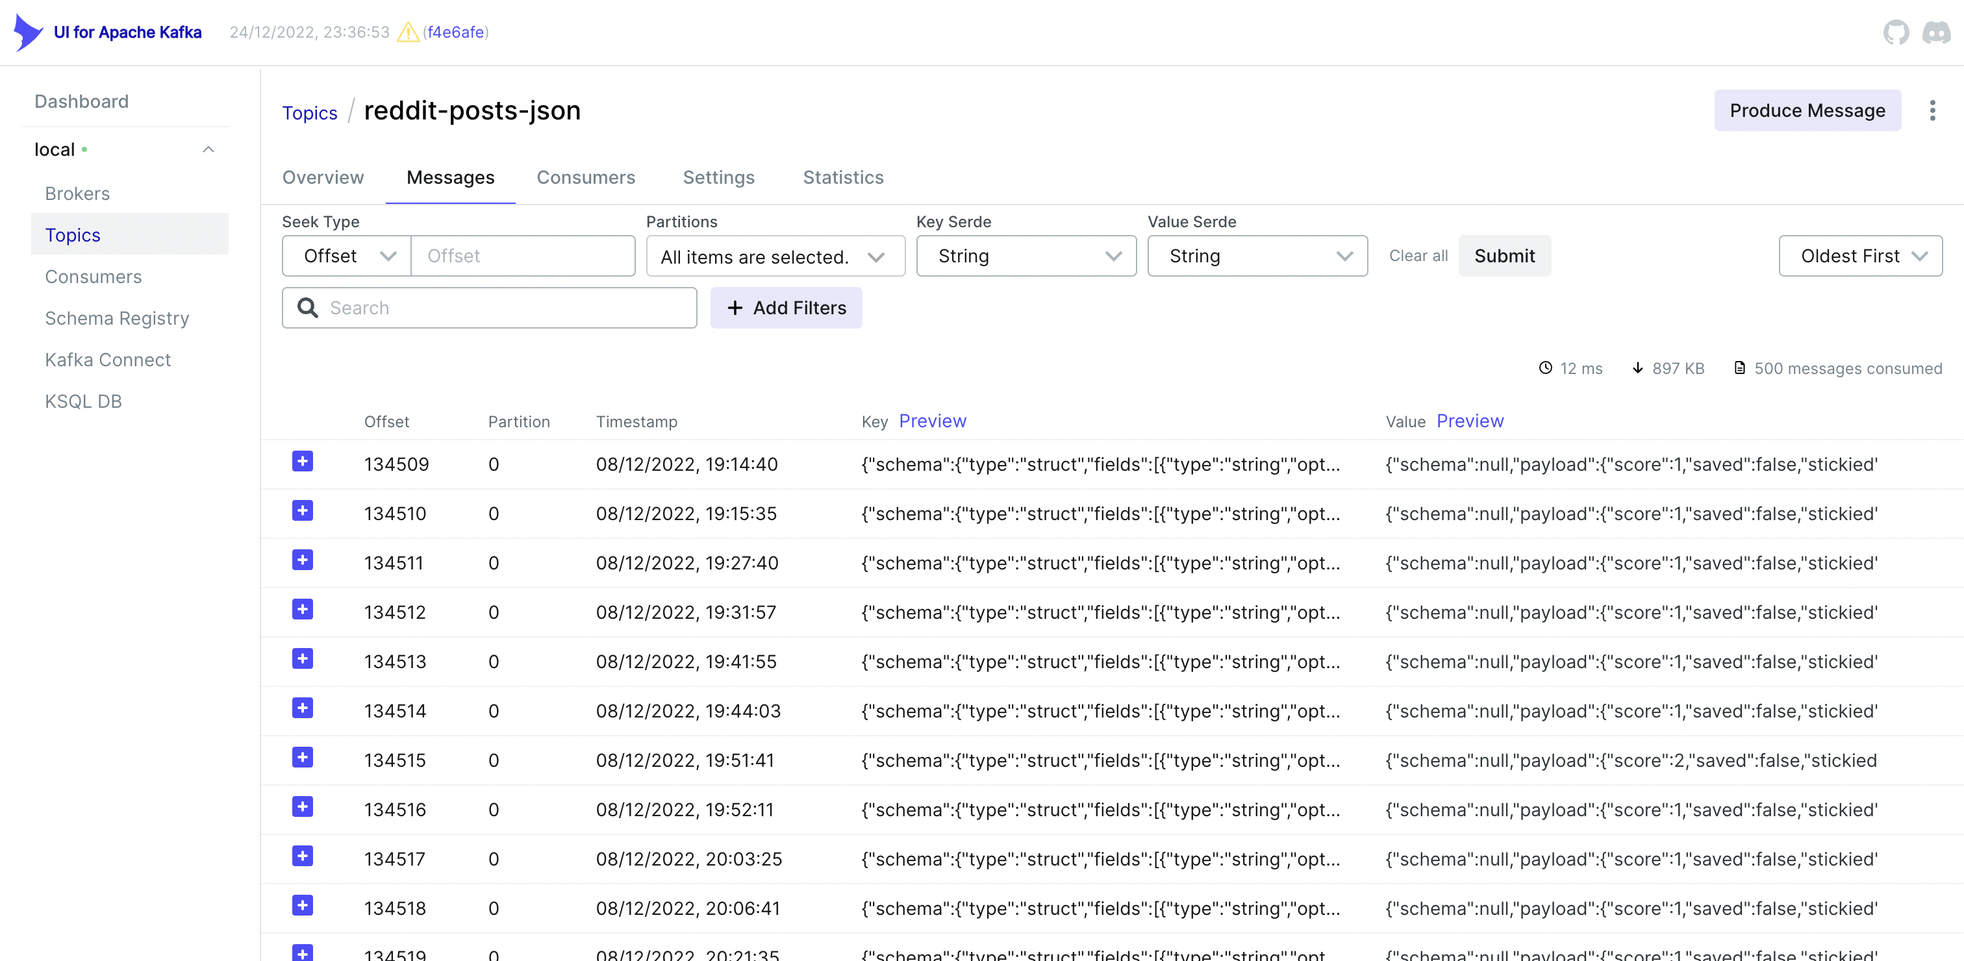
Task: Click timestamp 08/12/2022, 19:51:41
Action: click(x=685, y=760)
